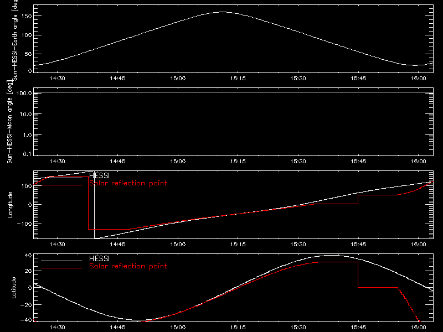Click 15:15 label under Latitude plot
This screenshot has height=332, width=443.
coord(238,328)
